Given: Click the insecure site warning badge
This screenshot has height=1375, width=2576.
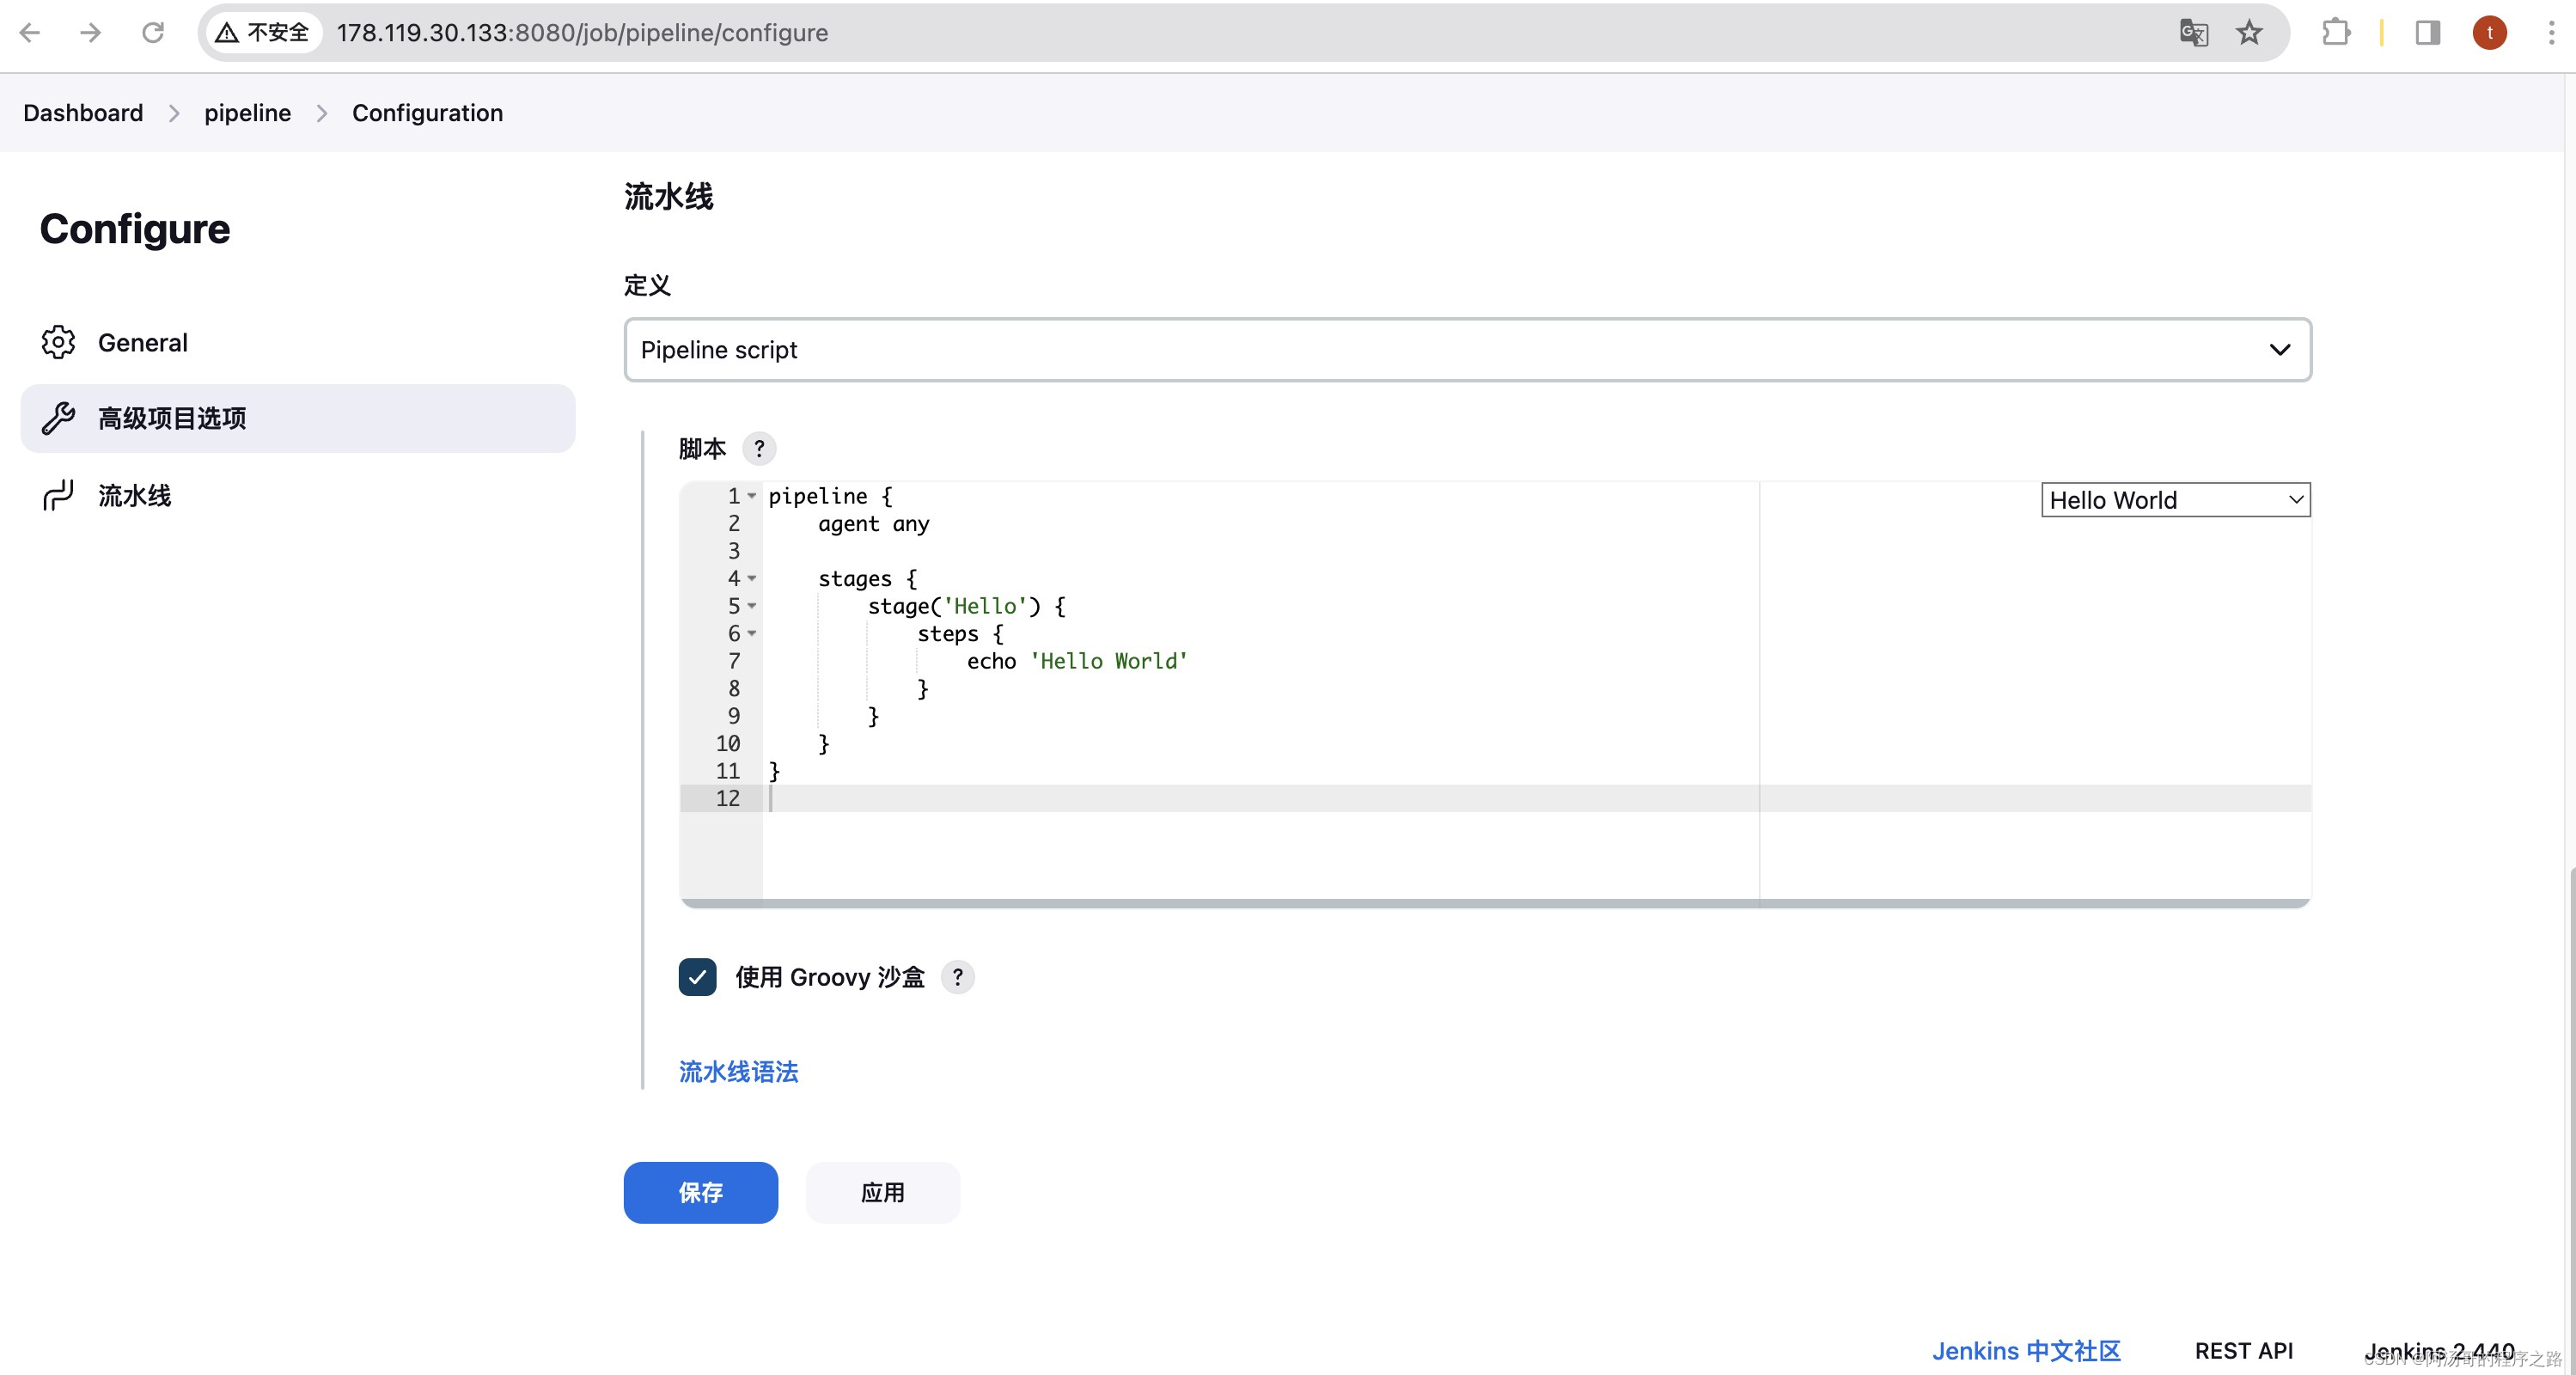Looking at the screenshot, I should [263, 33].
